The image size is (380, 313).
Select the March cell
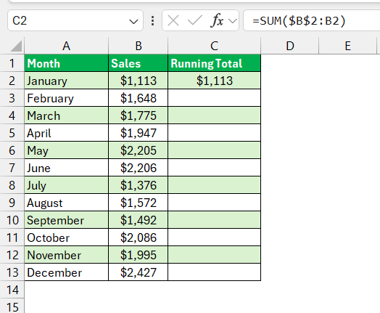[66, 115]
